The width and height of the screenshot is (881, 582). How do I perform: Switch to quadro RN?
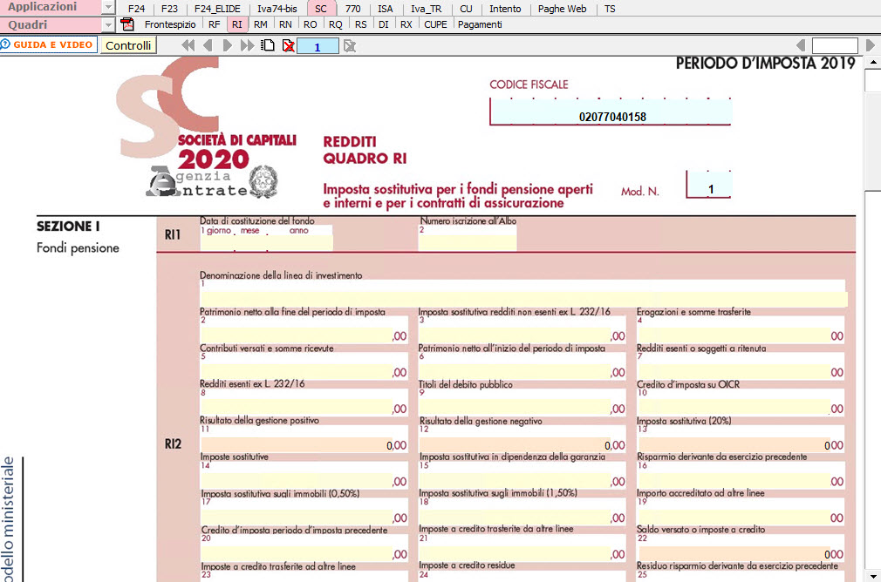click(285, 24)
